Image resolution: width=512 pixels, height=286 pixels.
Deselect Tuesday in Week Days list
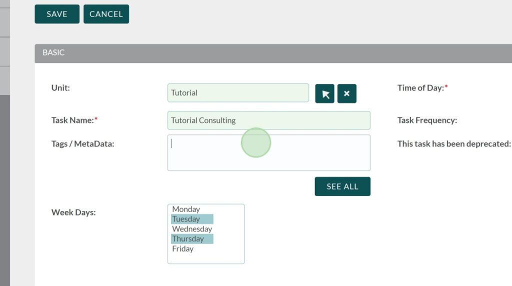tap(186, 219)
